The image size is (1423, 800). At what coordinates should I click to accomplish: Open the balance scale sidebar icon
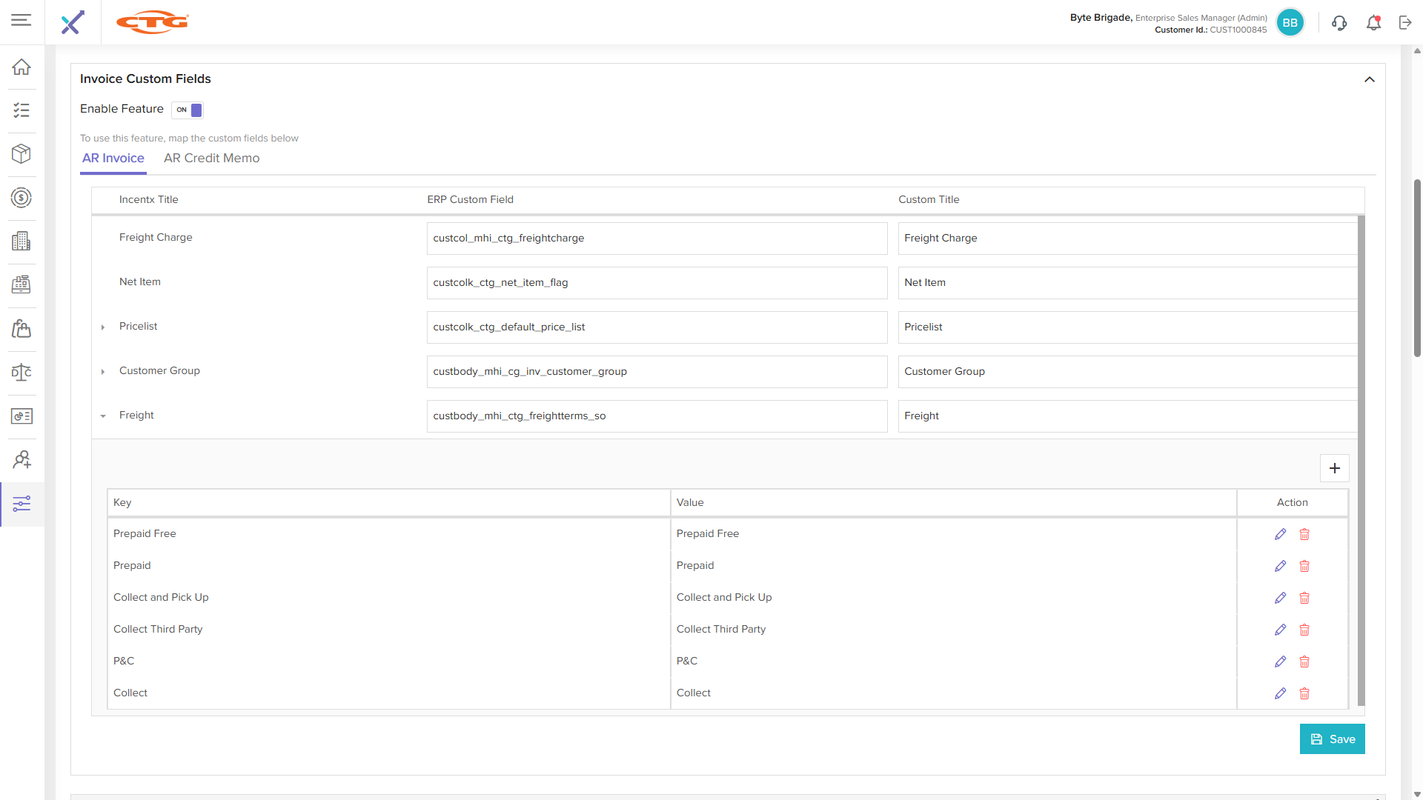point(21,373)
